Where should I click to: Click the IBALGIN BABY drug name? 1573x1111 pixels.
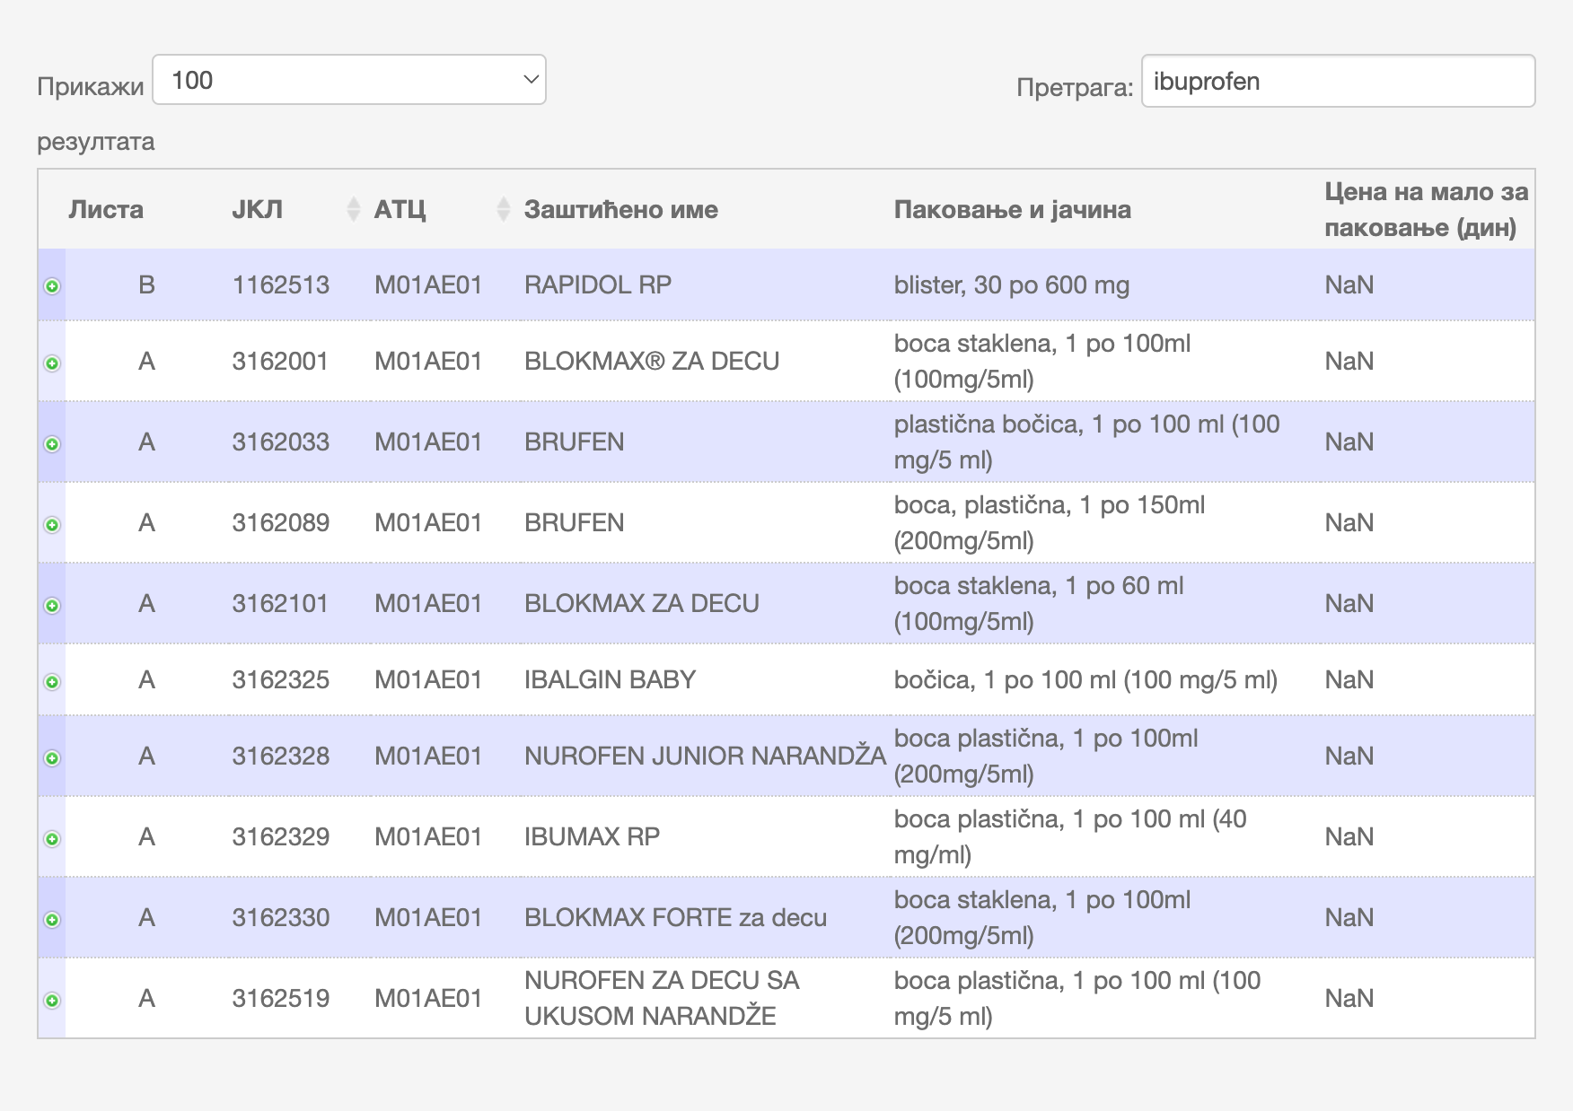tap(611, 679)
